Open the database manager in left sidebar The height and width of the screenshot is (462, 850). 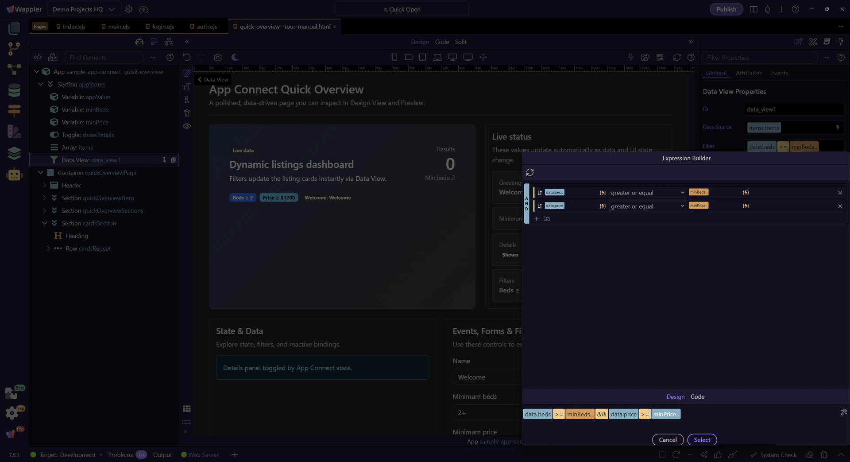(14, 90)
